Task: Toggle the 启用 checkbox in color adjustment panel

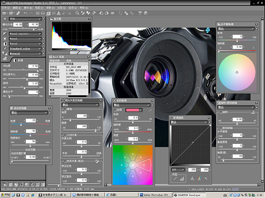Action: pyautogui.click(x=115, y=110)
